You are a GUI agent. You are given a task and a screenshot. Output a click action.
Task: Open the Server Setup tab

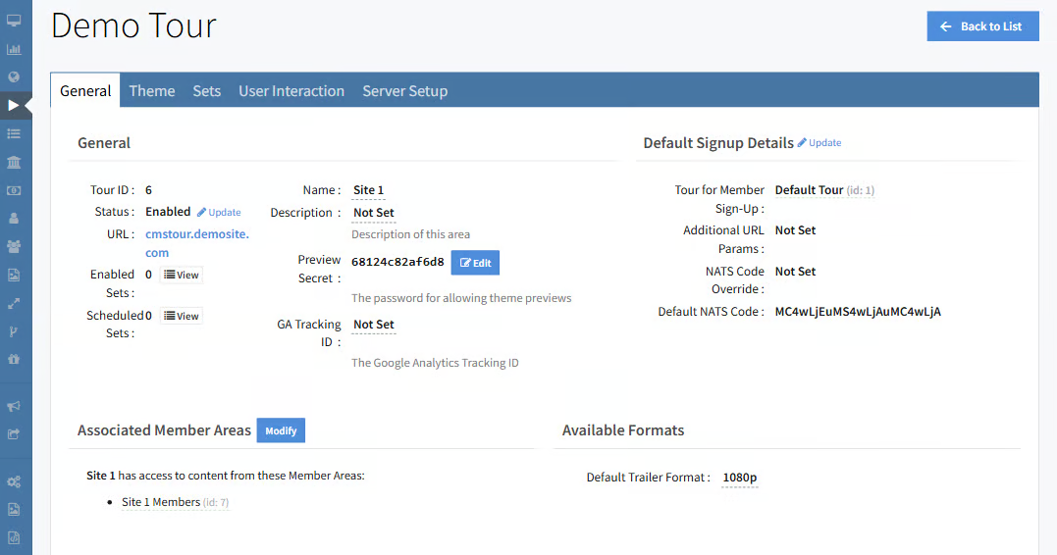[x=404, y=91]
